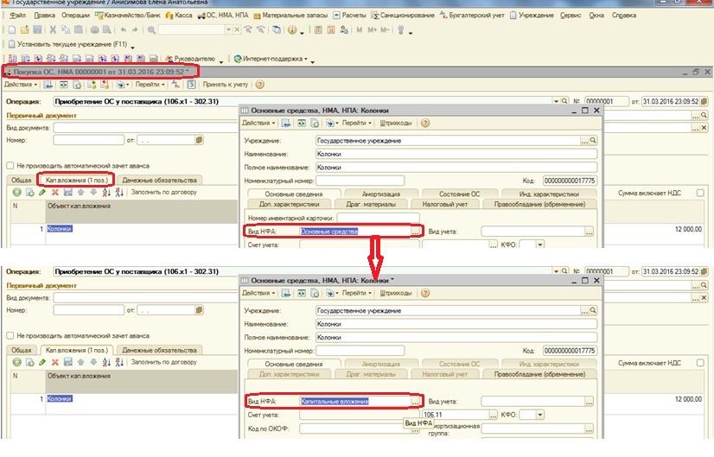Click the ellipsis button beside the 106.11 field
714x457 pixels.
[x=494, y=415]
